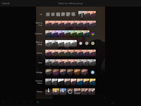This screenshot has width=141, height=106.
Task: Select the white circle in Black & White
Action: coord(81,43)
